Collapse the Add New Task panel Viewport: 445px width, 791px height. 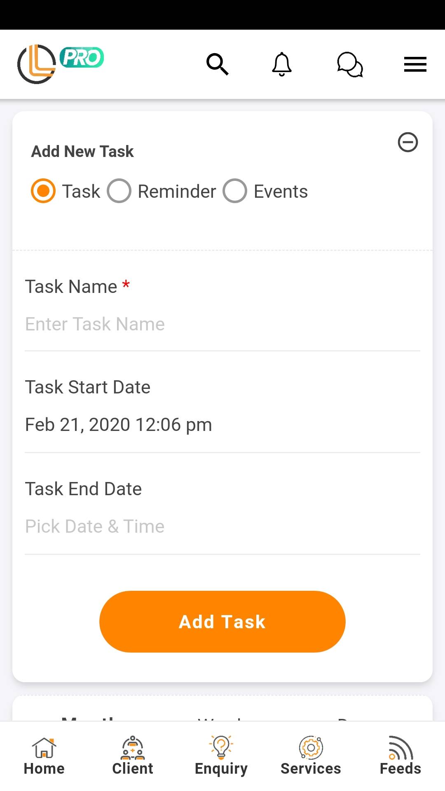click(x=408, y=143)
